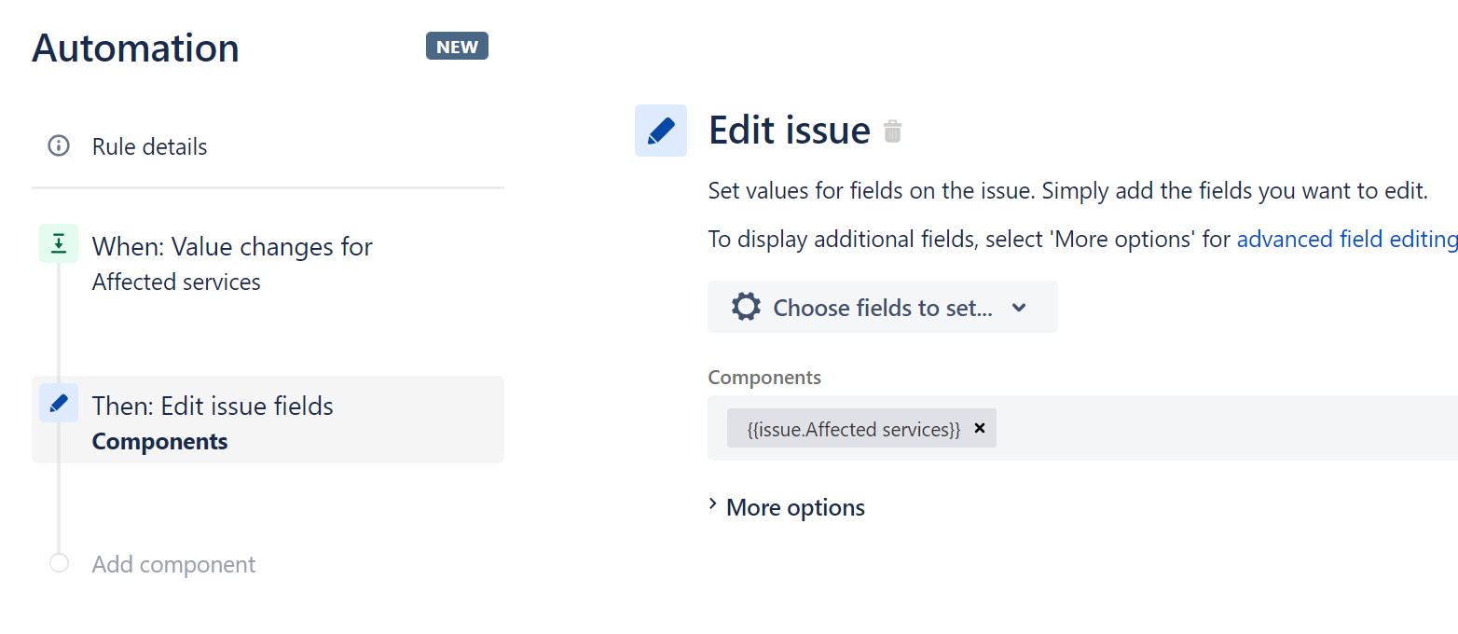Viewport: 1458px width, 634px height.
Task: Click the Rule details info icon
Action: click(59, 146)
